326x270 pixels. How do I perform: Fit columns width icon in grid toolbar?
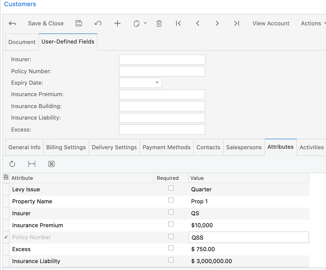tap(32, 164)
